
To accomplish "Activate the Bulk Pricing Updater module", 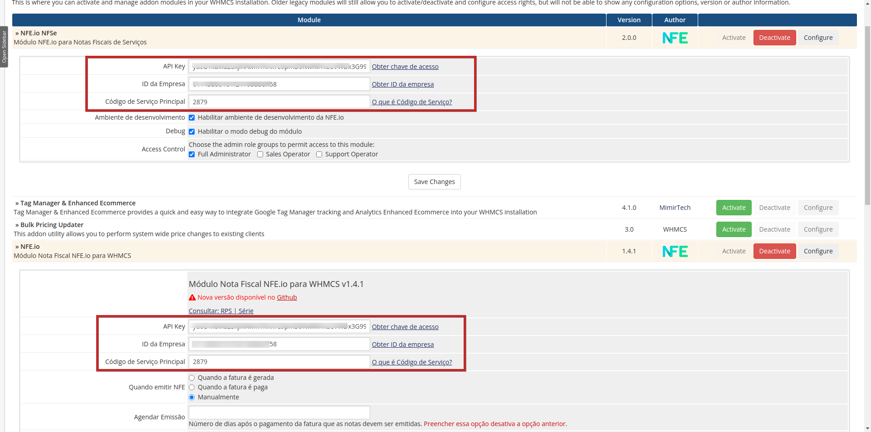I will 734,230.
